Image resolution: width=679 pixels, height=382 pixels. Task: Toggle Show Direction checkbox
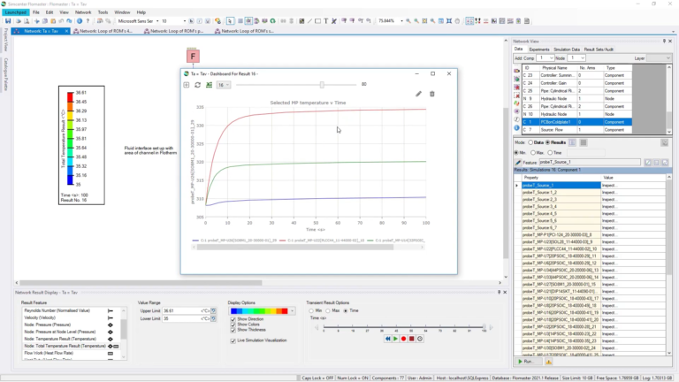pyautogui.click(x=233, y=319)
